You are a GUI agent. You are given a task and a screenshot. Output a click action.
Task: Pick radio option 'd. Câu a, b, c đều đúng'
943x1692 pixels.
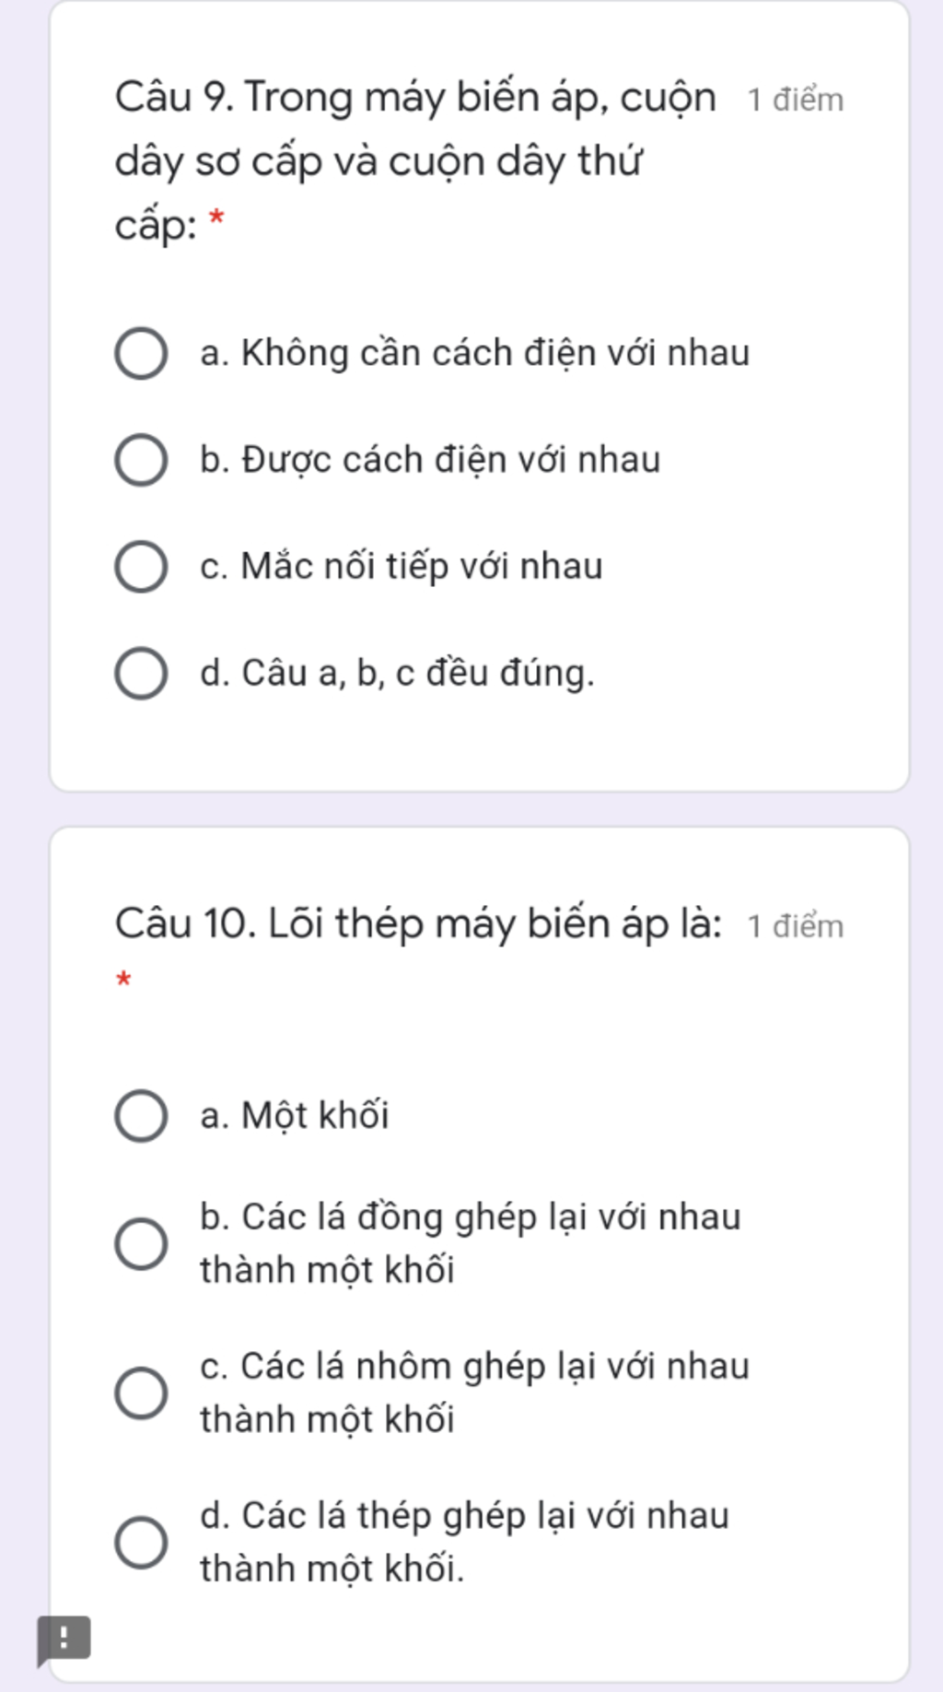click(x=141, y=674)
